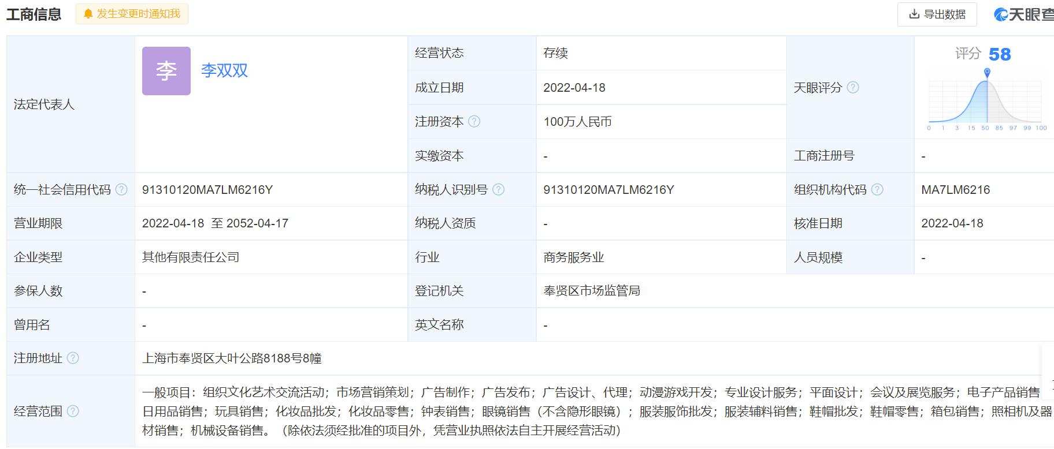Image resolution: width=1054 pixels, height=449 pixels.
Task: Click the 核准日期 value 2022-04-18
Action: tap(952, 223)
